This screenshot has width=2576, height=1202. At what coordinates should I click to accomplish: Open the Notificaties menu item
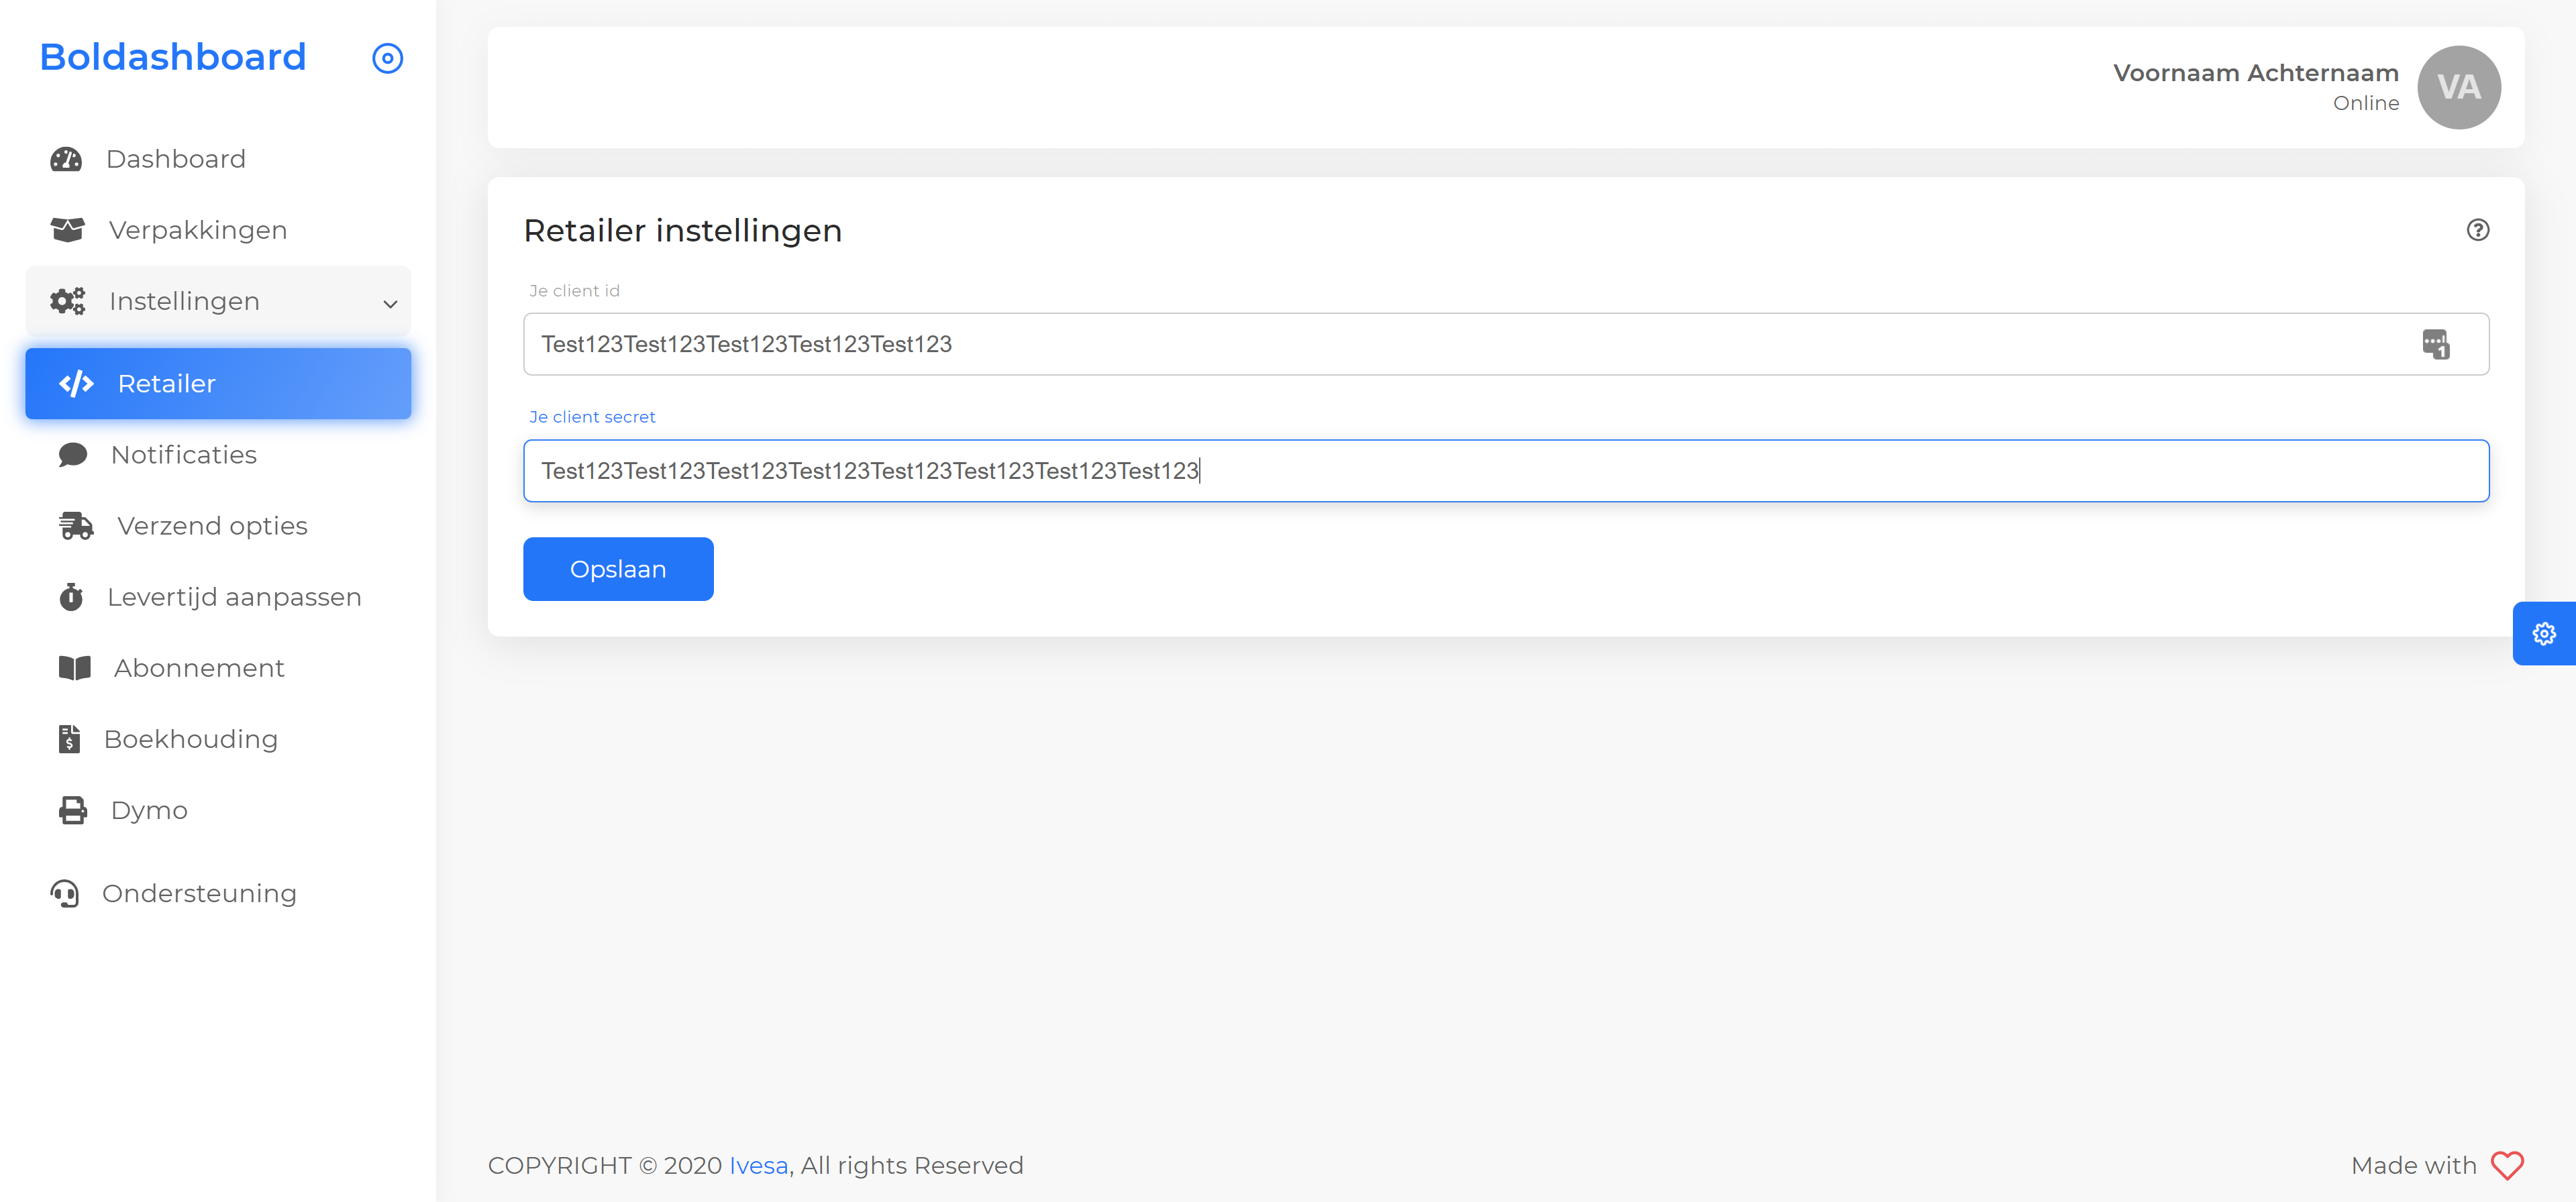point(184,455)
